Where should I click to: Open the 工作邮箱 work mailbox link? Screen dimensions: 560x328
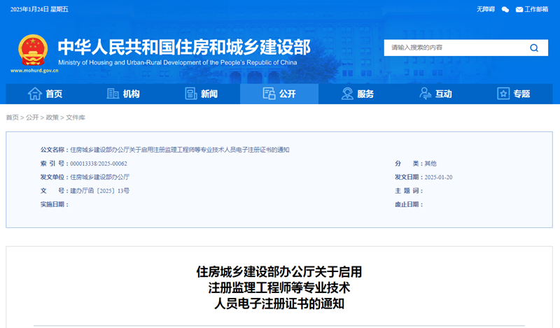536,9
